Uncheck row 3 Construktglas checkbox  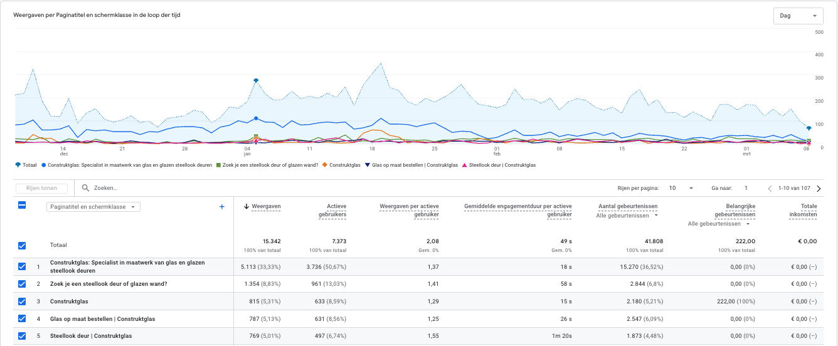(x=22, y=301)
